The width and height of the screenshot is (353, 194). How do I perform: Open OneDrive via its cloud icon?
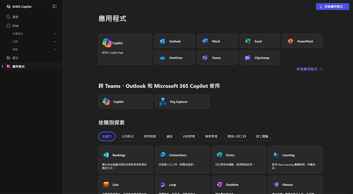point(162,58)
